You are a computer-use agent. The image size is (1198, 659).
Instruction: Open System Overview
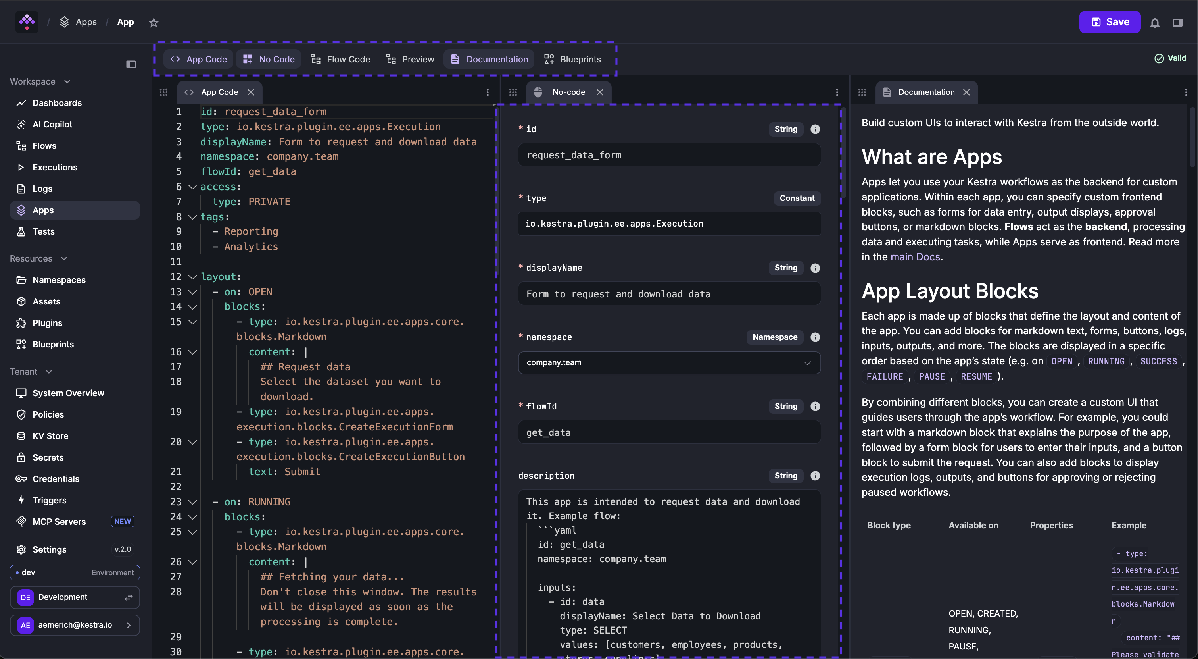[75, 393]
